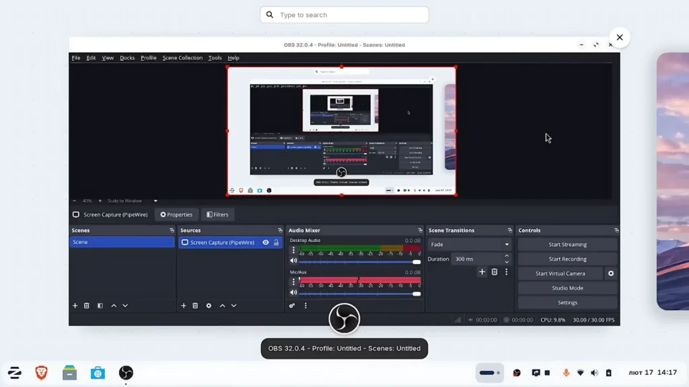Open virtual camera settings gear
689x387 pixels.
[x=611, y=273]
